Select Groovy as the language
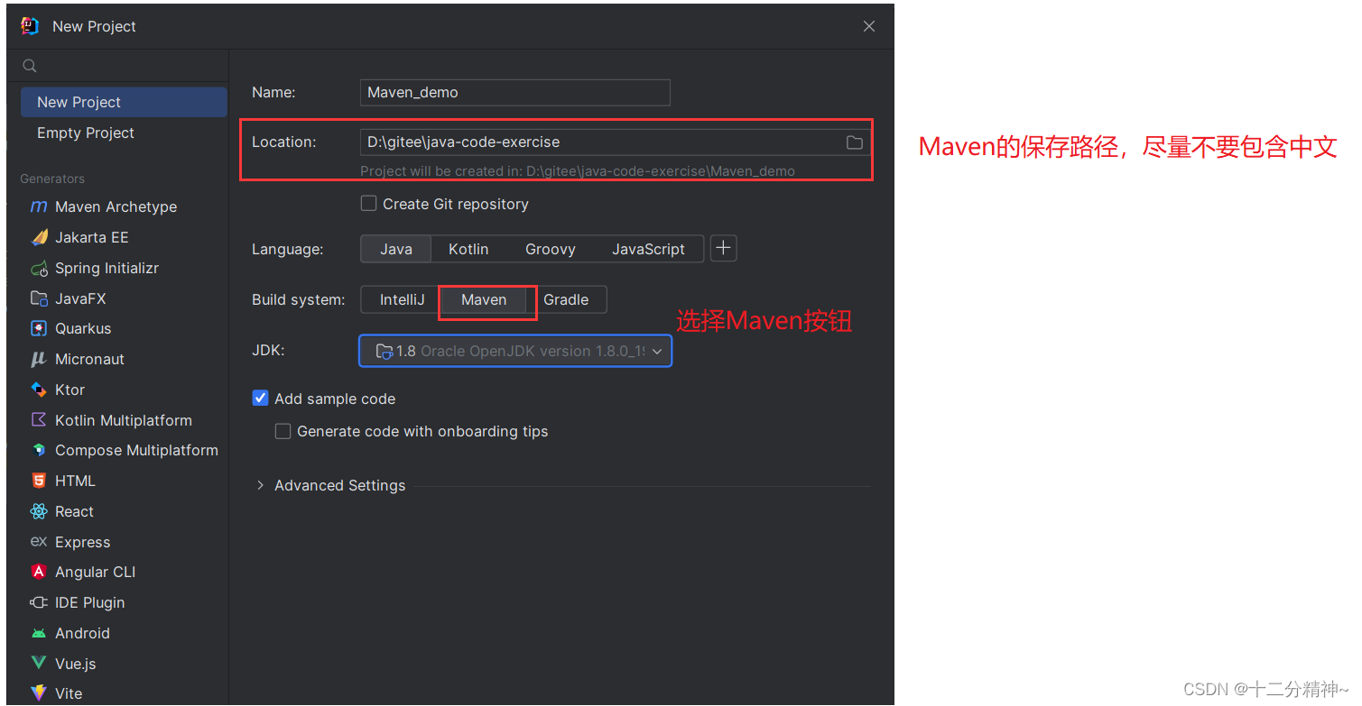Image resolution: width=1362 pixels, height=706 pixels. (551, 249)
